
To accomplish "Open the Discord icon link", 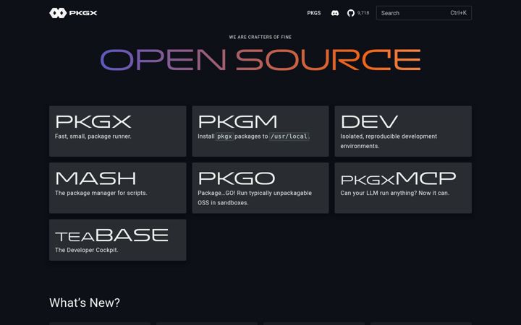I will [335, 13].
